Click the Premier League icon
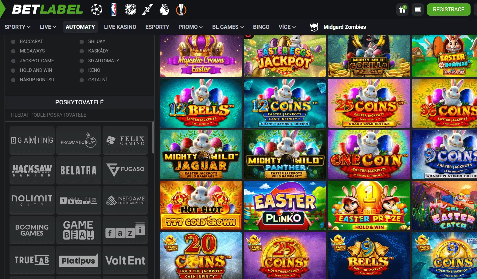Screen dimensions: 477x279 (x=164, y=10)
